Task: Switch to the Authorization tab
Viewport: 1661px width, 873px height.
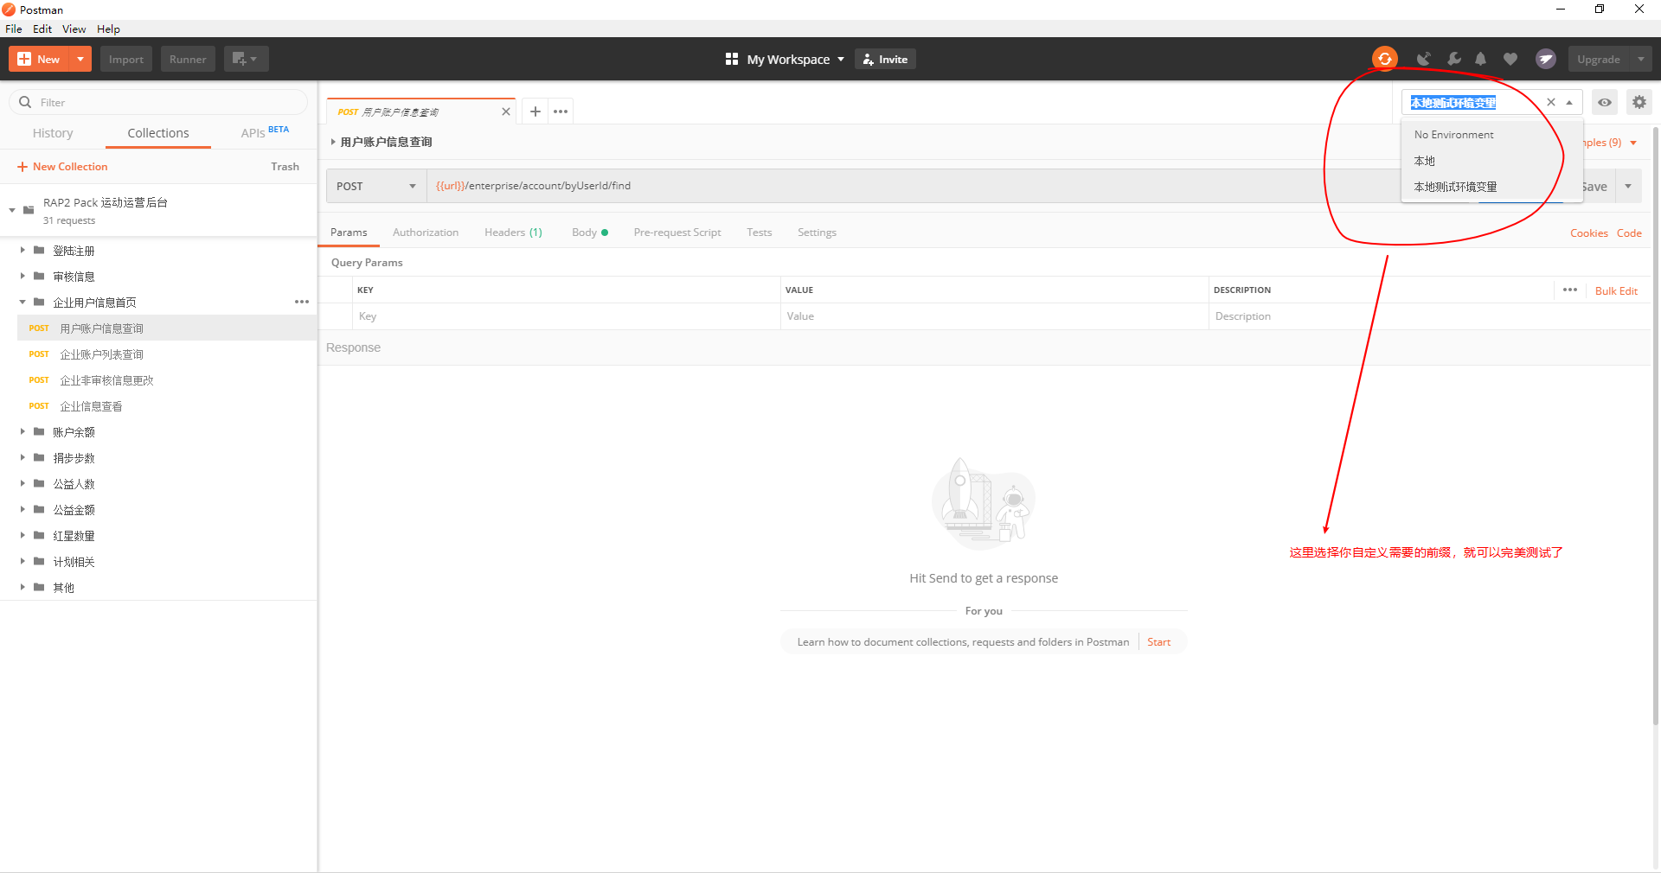Action: [426, 232]
